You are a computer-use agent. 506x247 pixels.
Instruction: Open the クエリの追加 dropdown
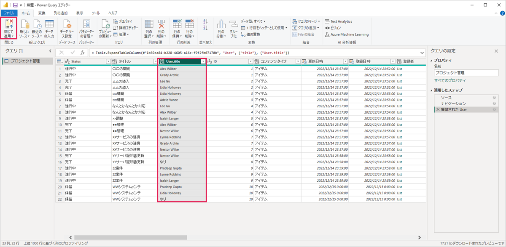(306, 28)
